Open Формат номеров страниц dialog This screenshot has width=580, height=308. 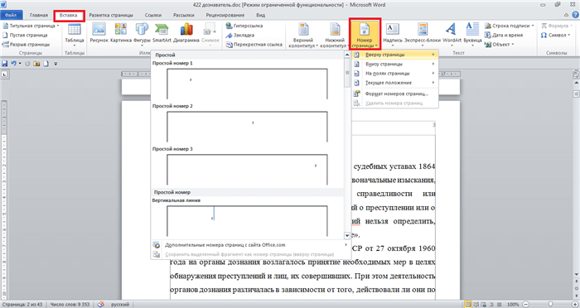coord(394,94)
